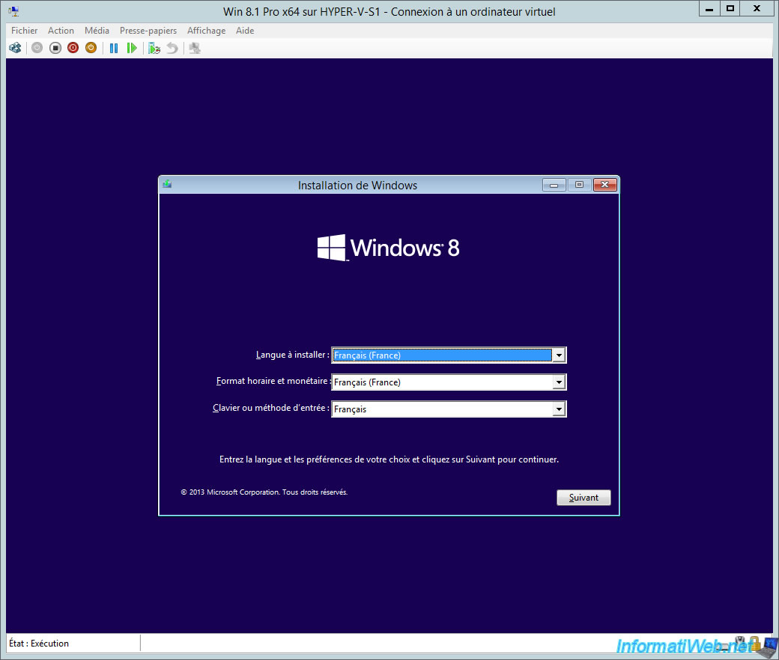
Task: Expand the Clavier ou méthode d'entrée dropdown arrow
Action: [559, 409]
